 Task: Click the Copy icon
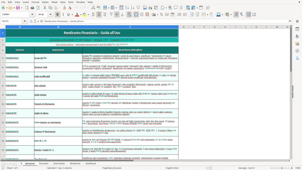point(50,8)
